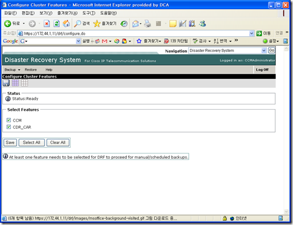Open the 보기(V) menu
The width and height of the screenshot is (293, 225).
pyautogui.click(x=46, y=13)
